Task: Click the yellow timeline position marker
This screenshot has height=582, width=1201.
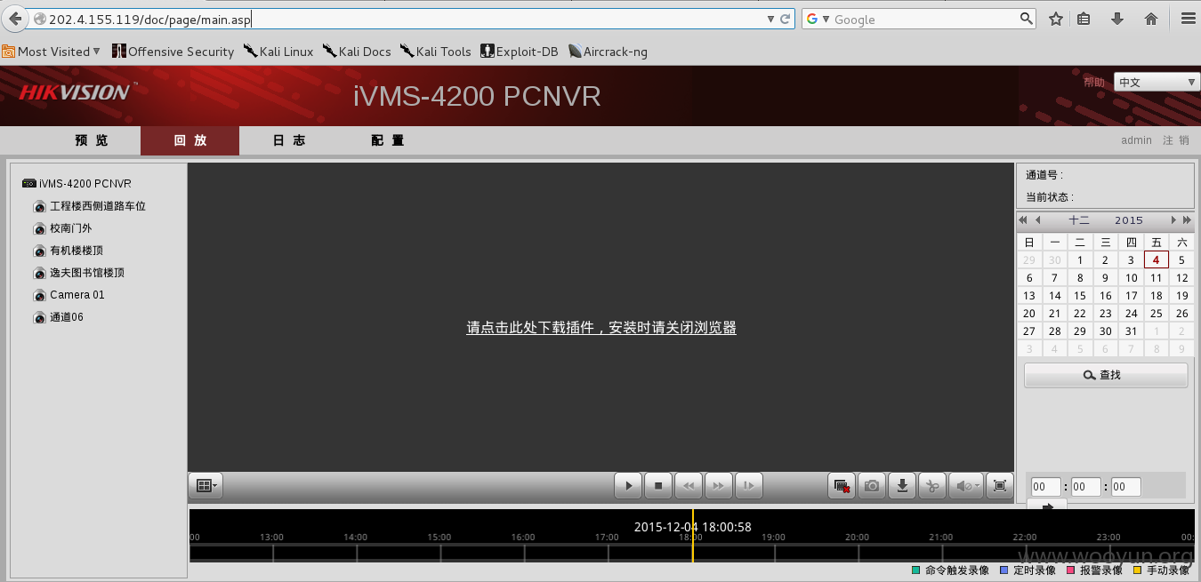Action: 692,536
